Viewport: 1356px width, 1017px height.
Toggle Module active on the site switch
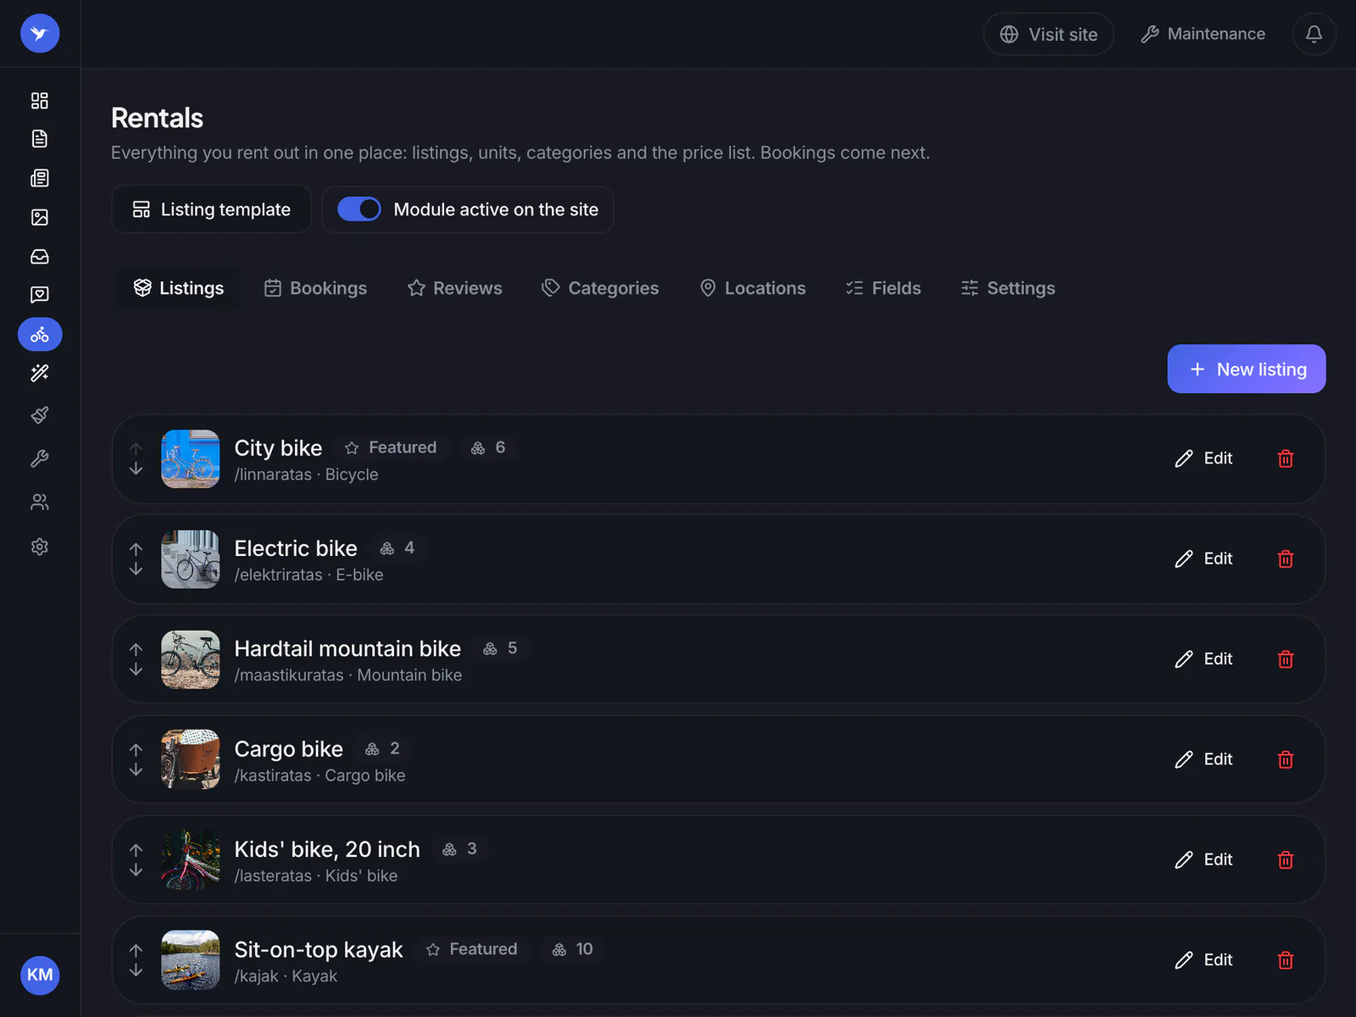coord(359,209)
